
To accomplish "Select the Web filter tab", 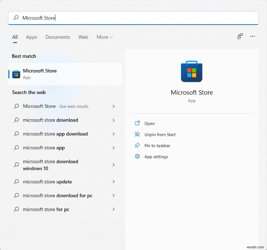I will tap(83, 37).
